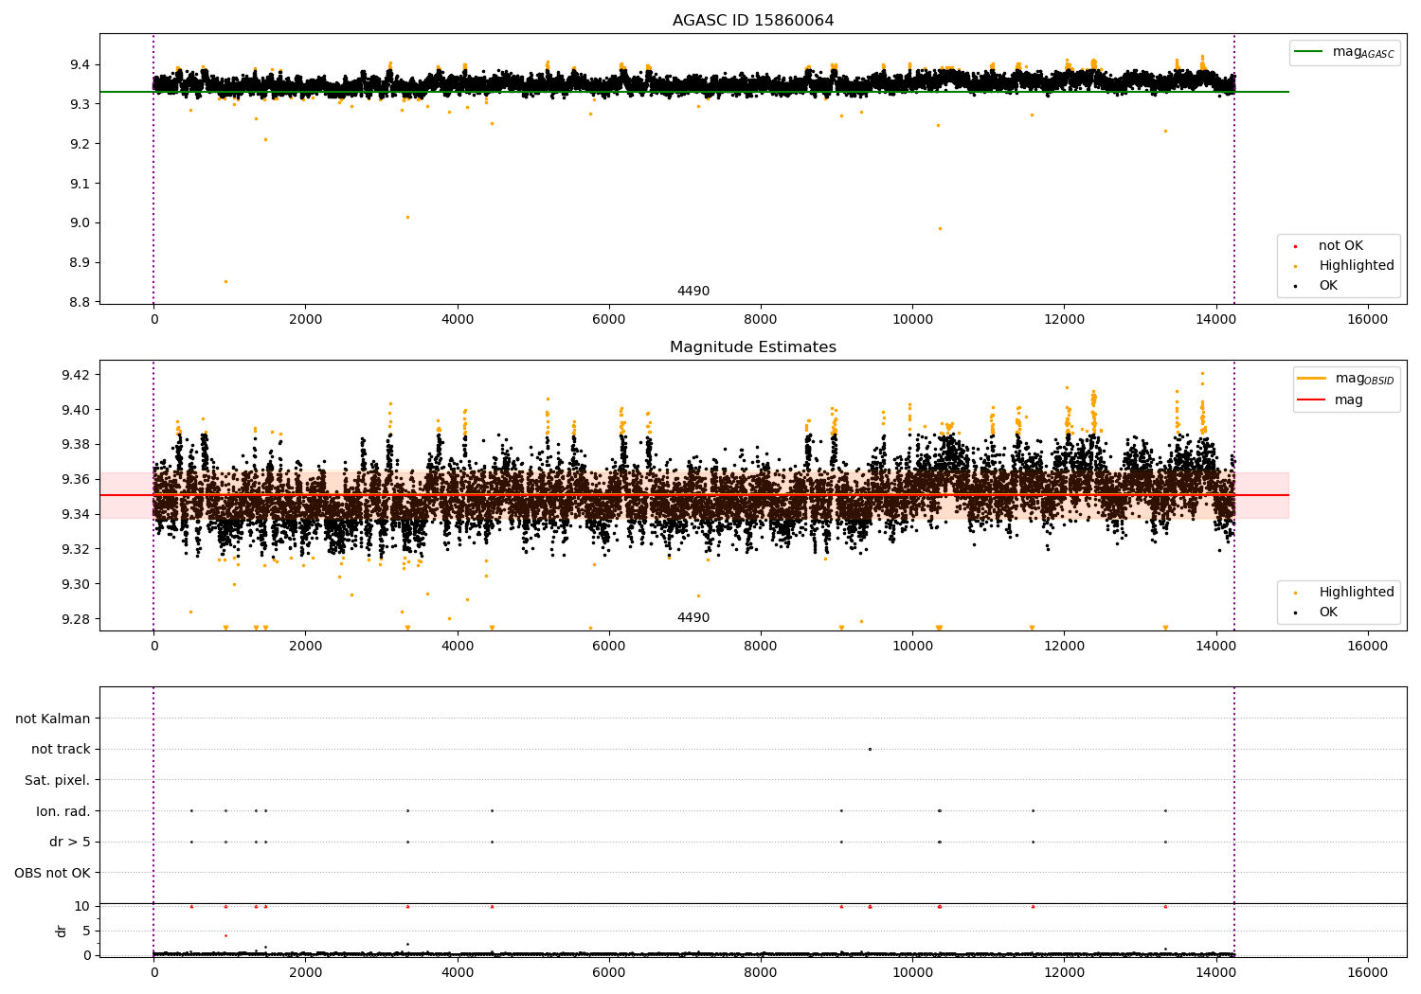The image size is (1421, 994).
Task: Click the "dr > 5" row label
Action: pos(70,843)
